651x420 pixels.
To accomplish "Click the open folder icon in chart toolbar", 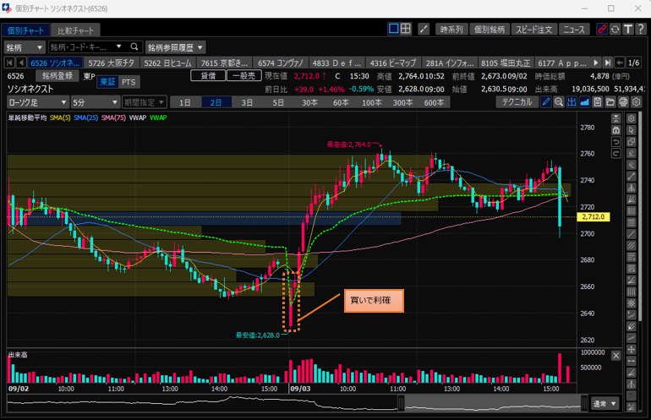I will 610,102.
